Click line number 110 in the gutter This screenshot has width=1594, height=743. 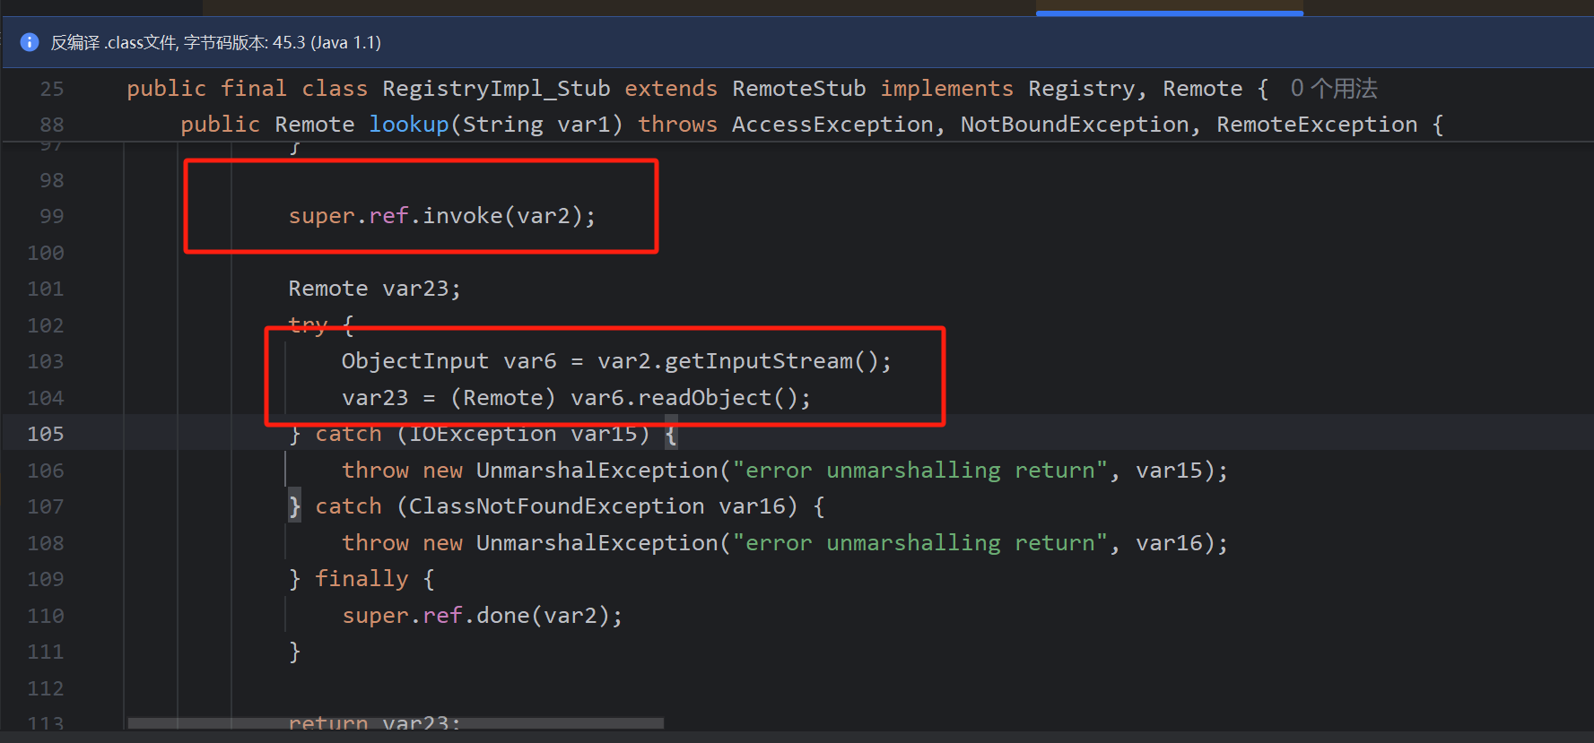pos(46,616)
